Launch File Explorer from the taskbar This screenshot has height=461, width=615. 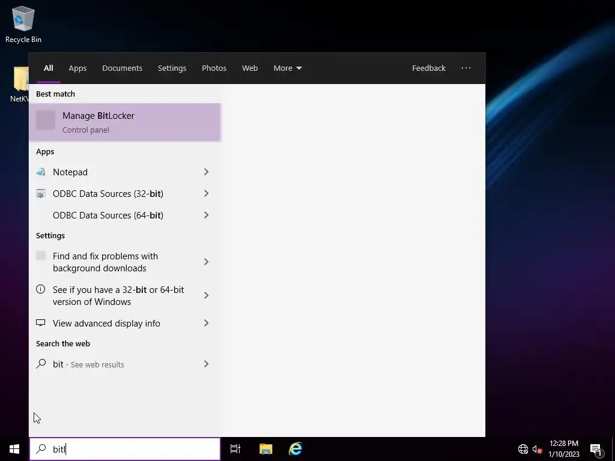(x=265, y=449)
